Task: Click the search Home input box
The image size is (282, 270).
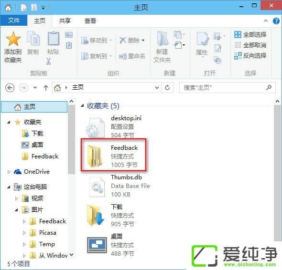Action: tap(228, 88)
